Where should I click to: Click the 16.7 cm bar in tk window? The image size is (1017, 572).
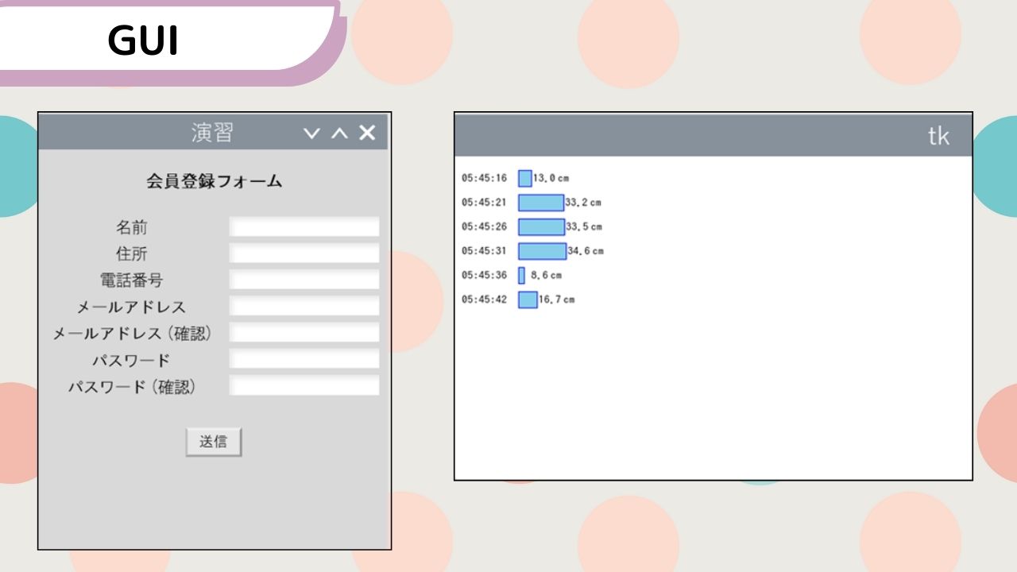[528, 300]
